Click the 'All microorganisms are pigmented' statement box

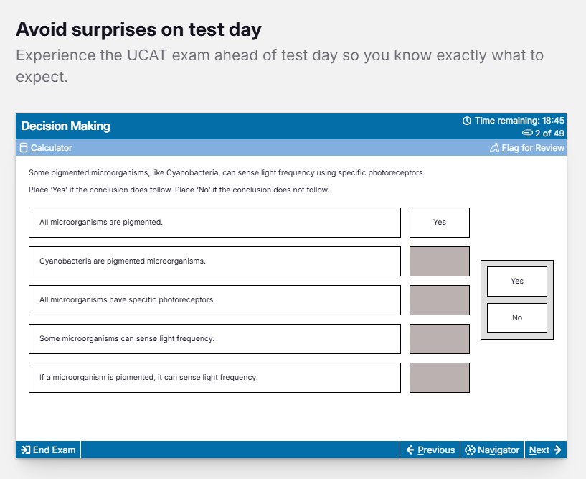click(214, 223)
